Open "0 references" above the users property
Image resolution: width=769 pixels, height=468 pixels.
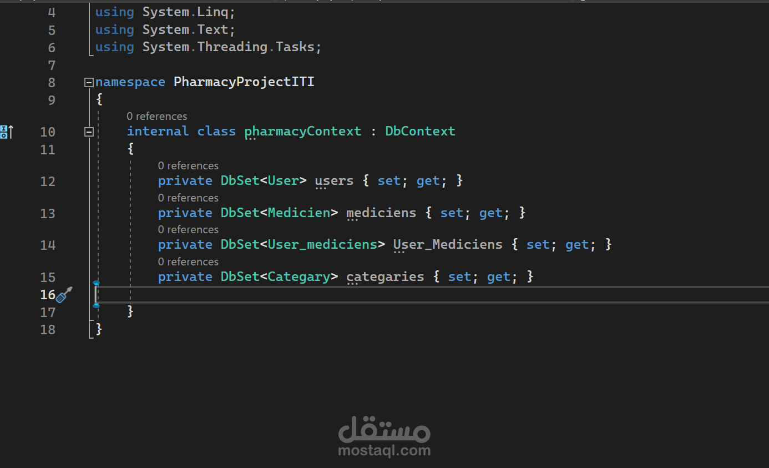tap(188, 165)
